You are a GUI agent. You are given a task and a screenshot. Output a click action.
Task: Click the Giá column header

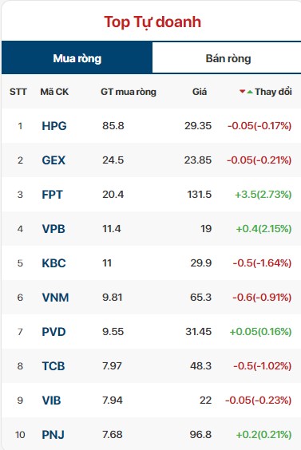click(200, 92)
